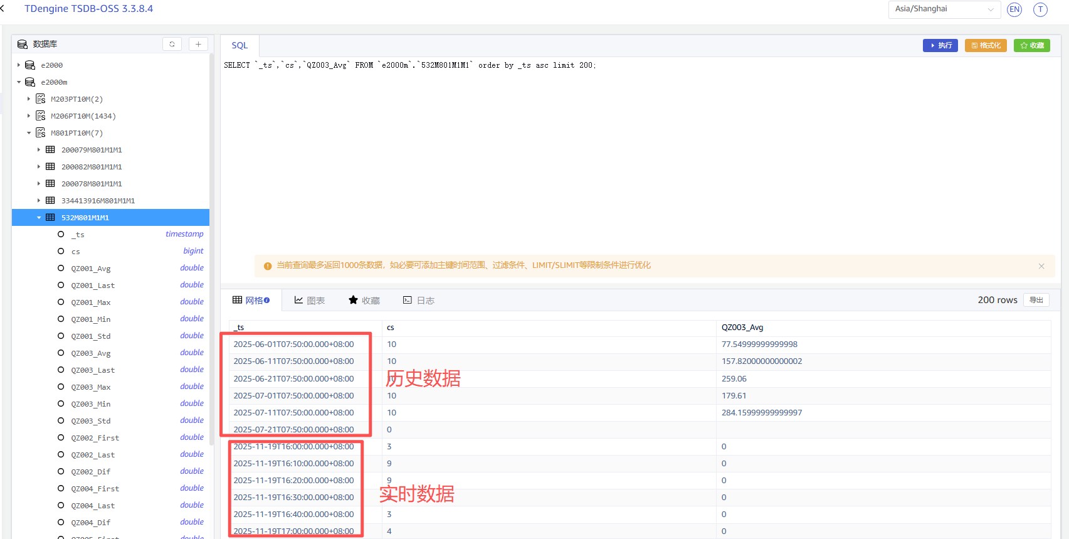Click the refresh databases icon

172,44
